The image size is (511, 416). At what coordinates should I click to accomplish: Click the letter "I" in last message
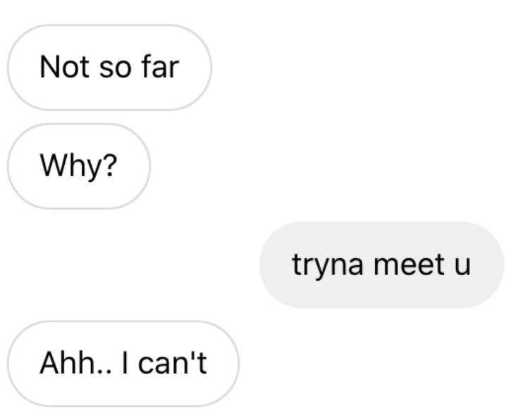click(x=124, y=364)
